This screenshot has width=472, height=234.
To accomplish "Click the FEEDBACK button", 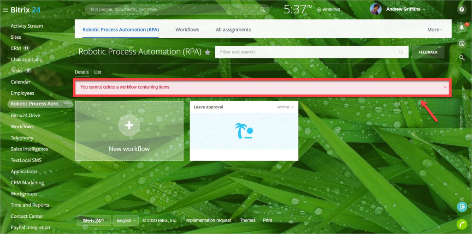I will point(428,52).
